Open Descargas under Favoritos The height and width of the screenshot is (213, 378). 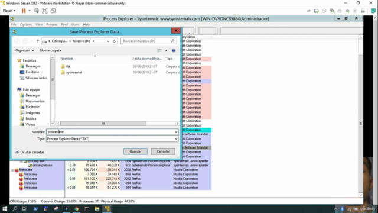[33, 66]
